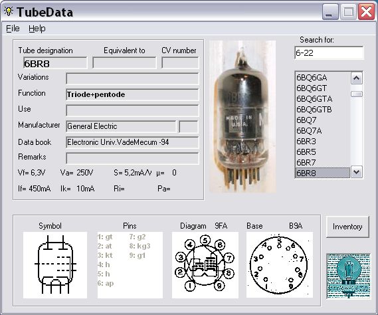Click the Tube designation field showing 6BR8
The height and width of the screenshot is (315, 378).
pyautogui.click(x=55, y=63)
